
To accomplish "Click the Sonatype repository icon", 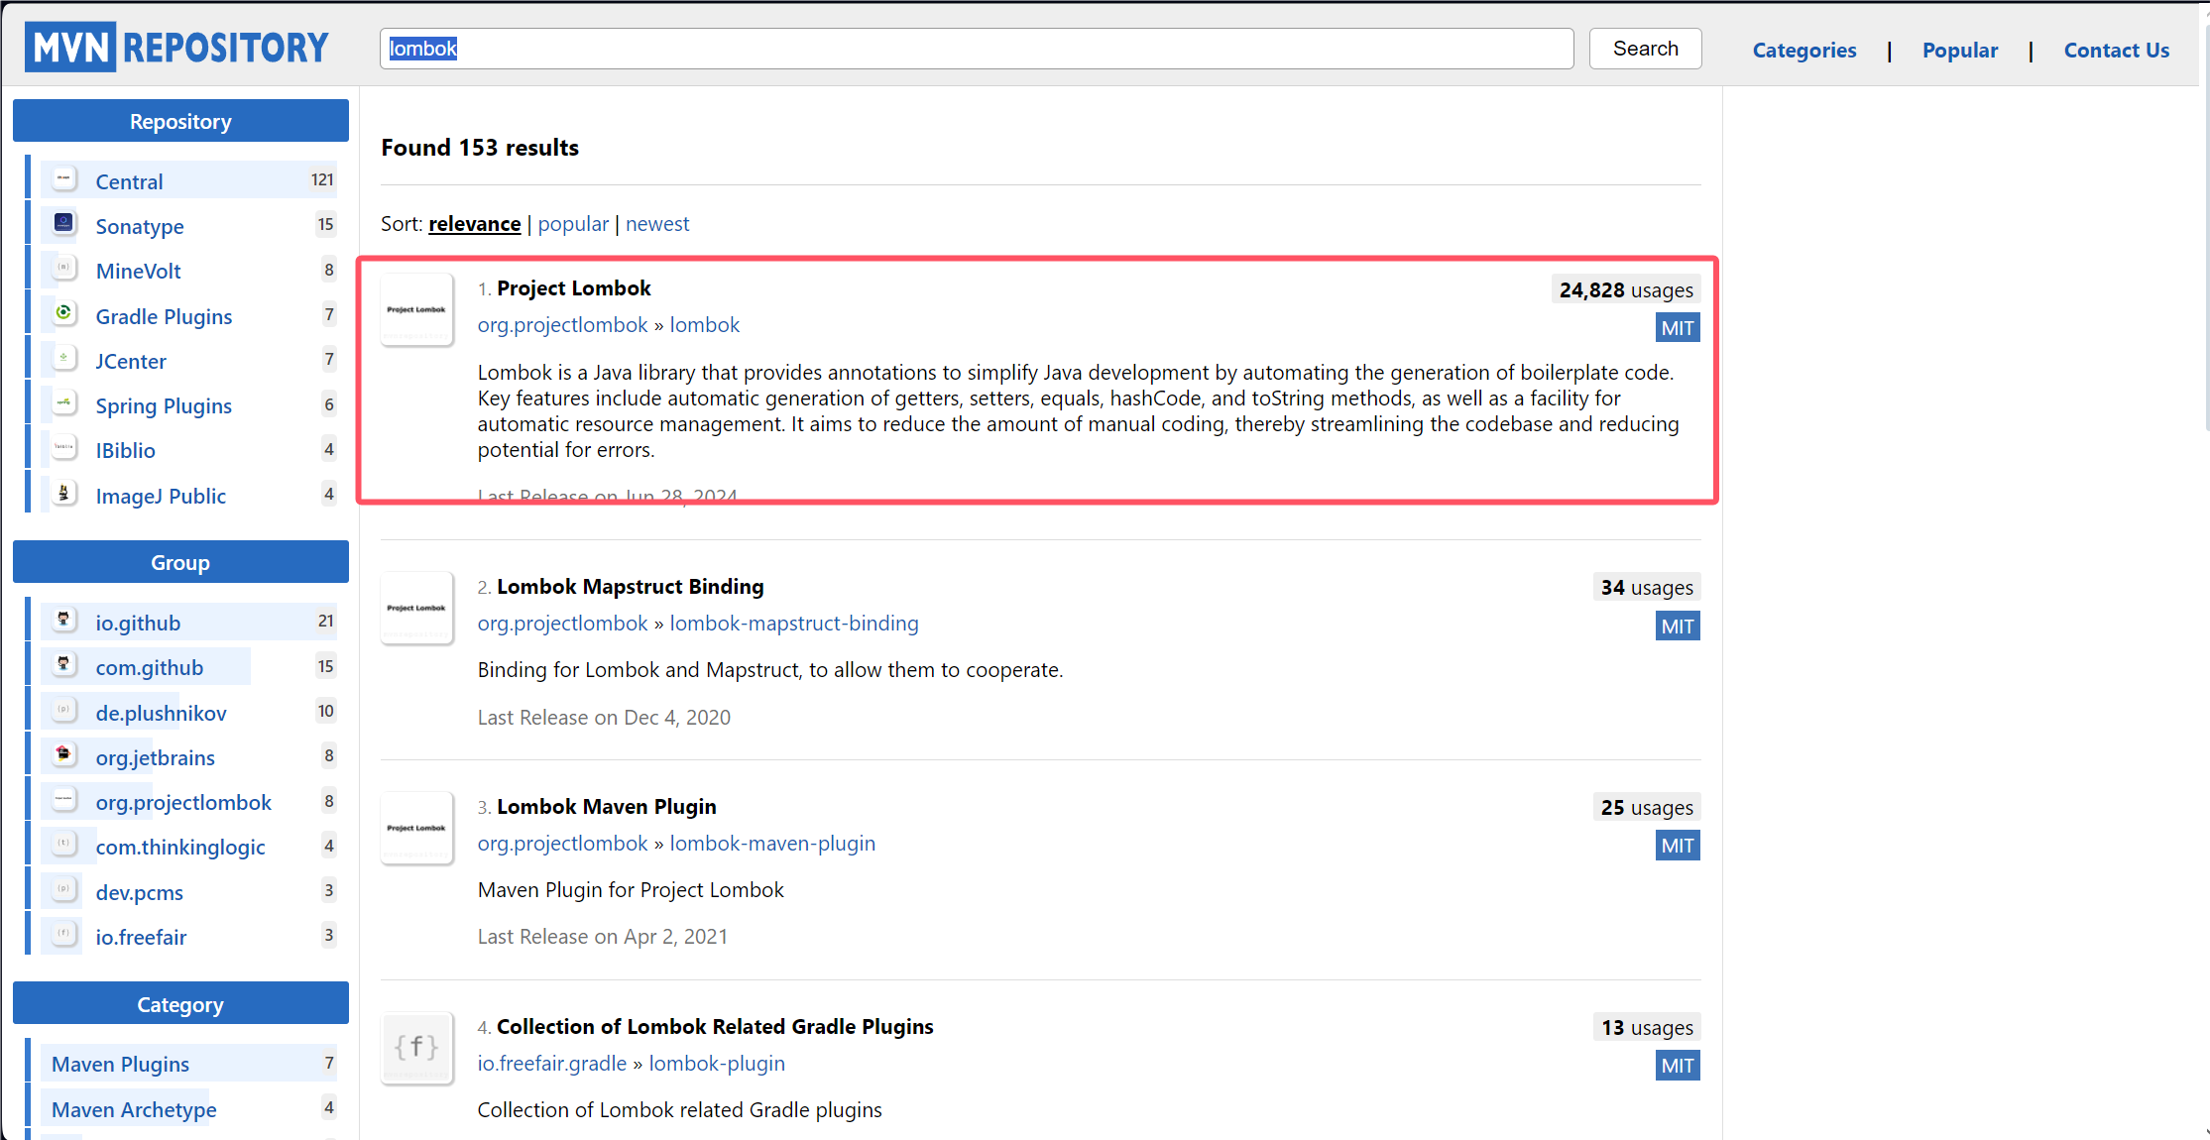I will (x=63, y=224).
